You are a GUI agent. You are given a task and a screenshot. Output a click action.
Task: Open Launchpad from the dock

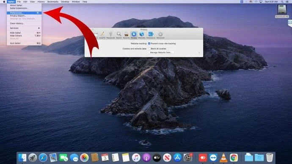(33, 158)
